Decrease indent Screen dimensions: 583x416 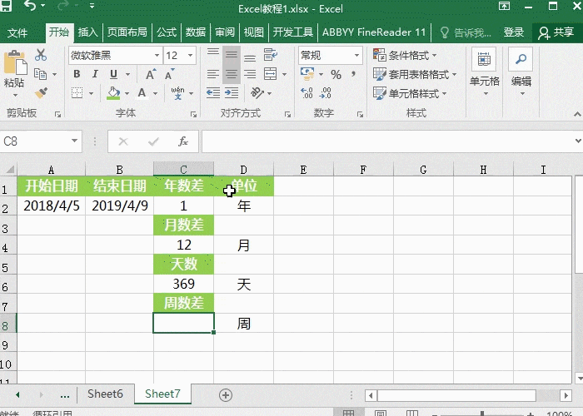(213, 93)
